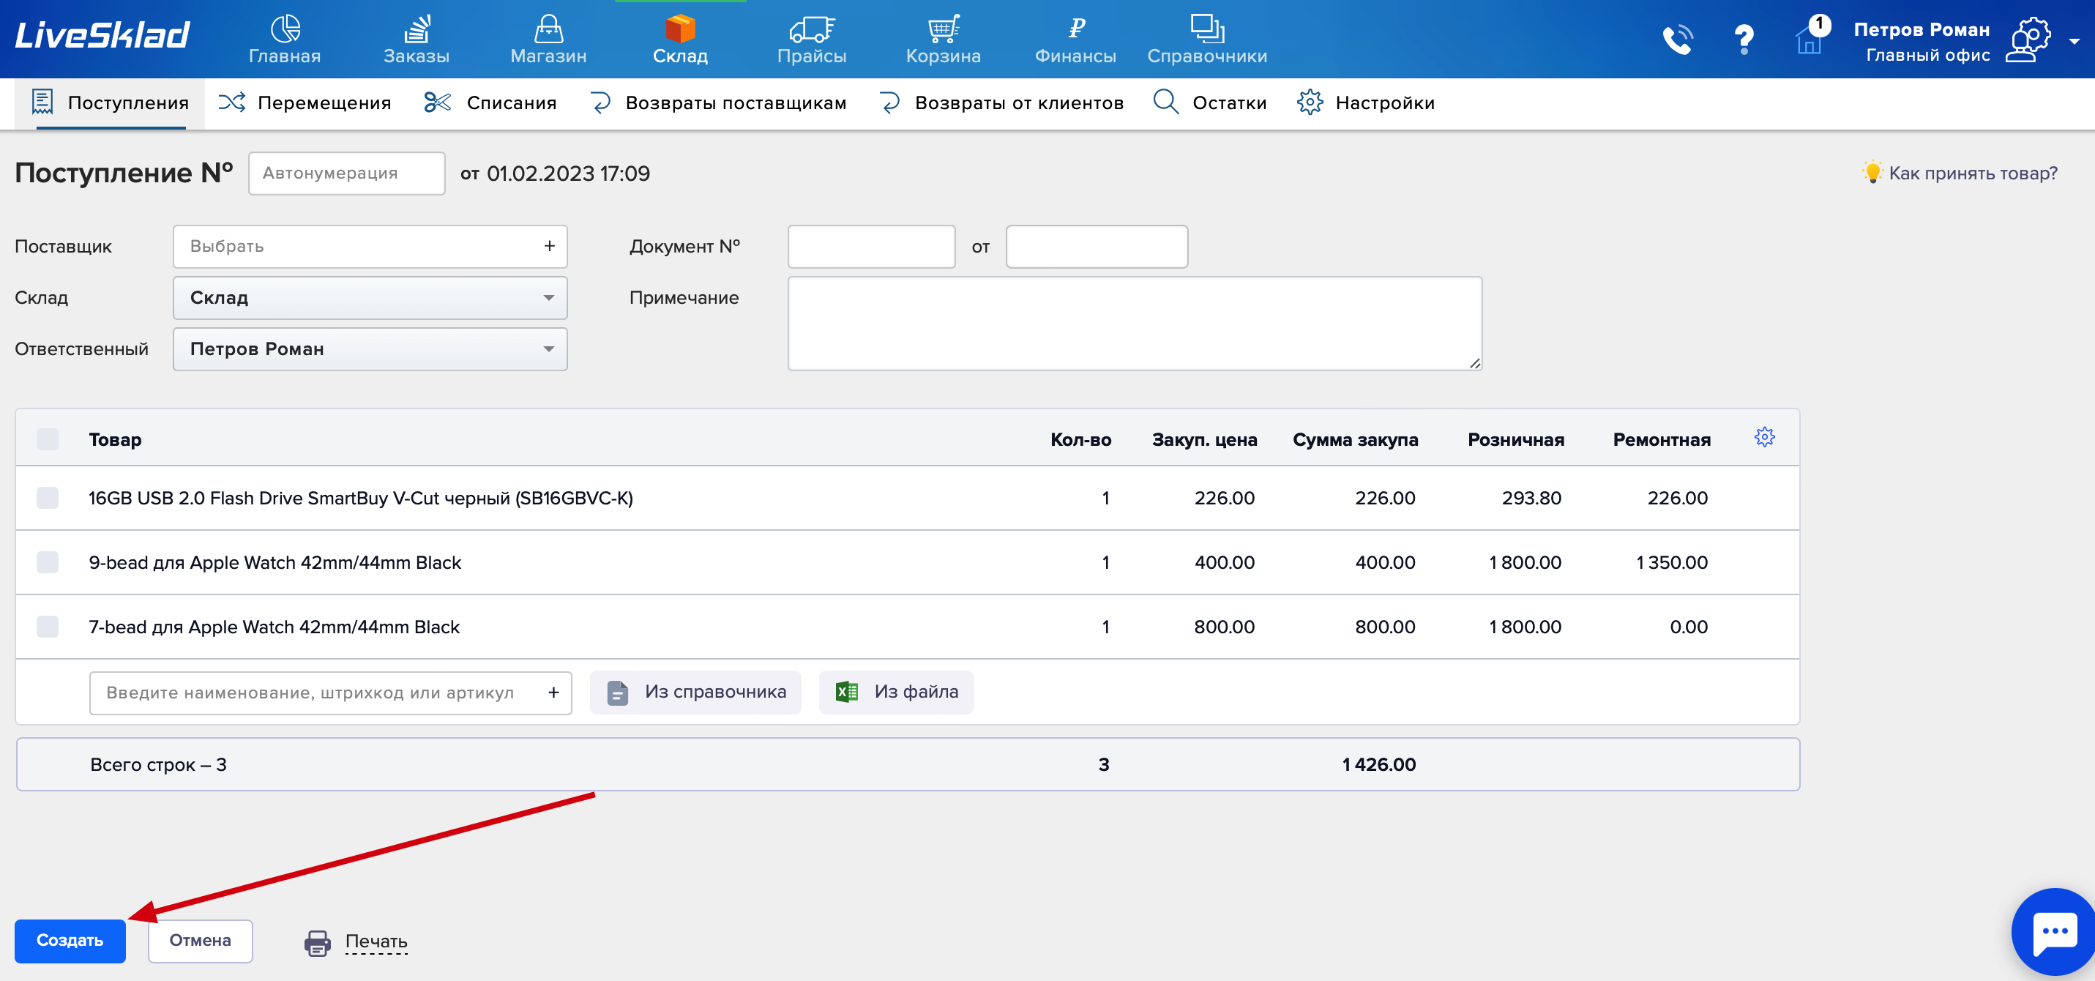Open the support chat bubble
The height and width of the screenshot is (981, 2095).
[x=2053, y=932]
